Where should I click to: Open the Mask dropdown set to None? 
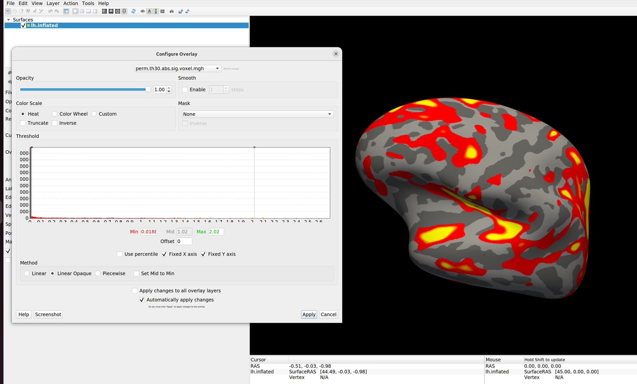[x=258, y=114]
